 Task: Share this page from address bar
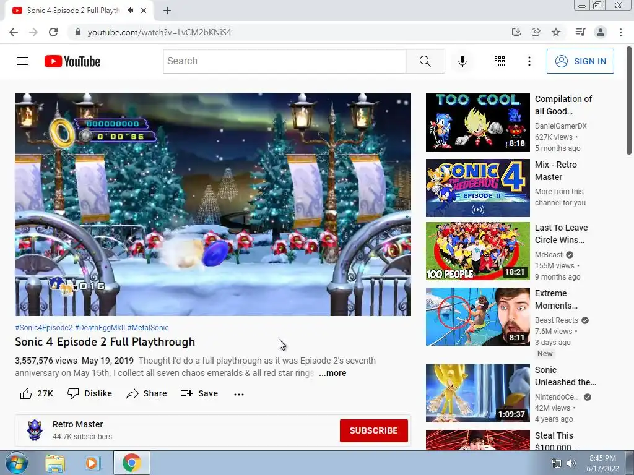coord(536,32)
